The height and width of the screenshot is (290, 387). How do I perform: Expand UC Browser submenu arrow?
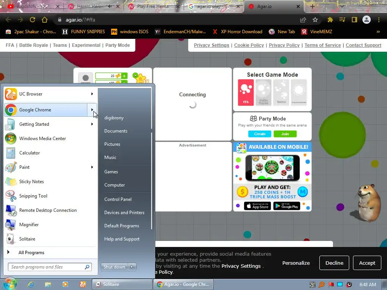[x=92, y=94]
